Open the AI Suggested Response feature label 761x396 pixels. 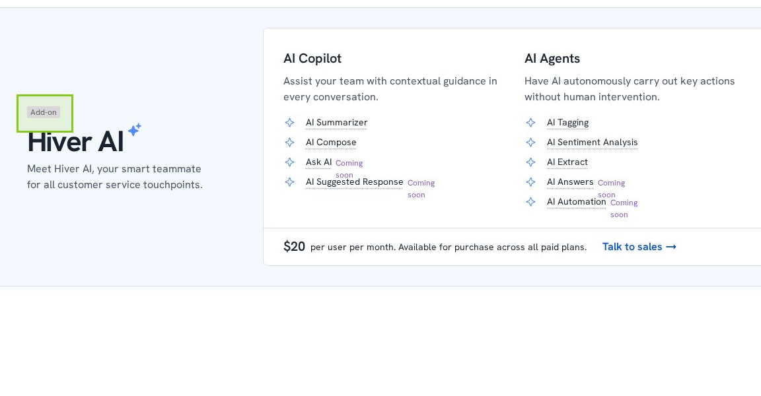(x=354, y=182)
